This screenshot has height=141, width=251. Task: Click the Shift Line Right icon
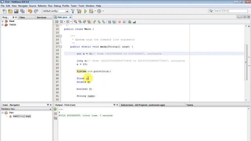pyautogui.click(x=114, y=22)
